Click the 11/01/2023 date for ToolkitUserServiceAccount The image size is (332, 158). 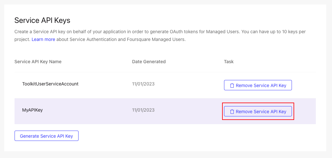pos(143,84)
